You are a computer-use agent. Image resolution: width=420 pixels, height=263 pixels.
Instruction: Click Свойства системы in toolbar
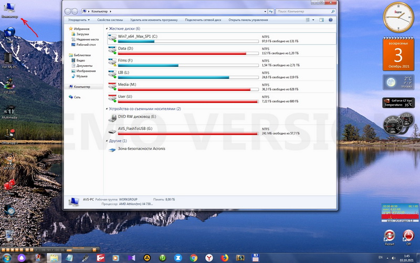tap(110, 20)
